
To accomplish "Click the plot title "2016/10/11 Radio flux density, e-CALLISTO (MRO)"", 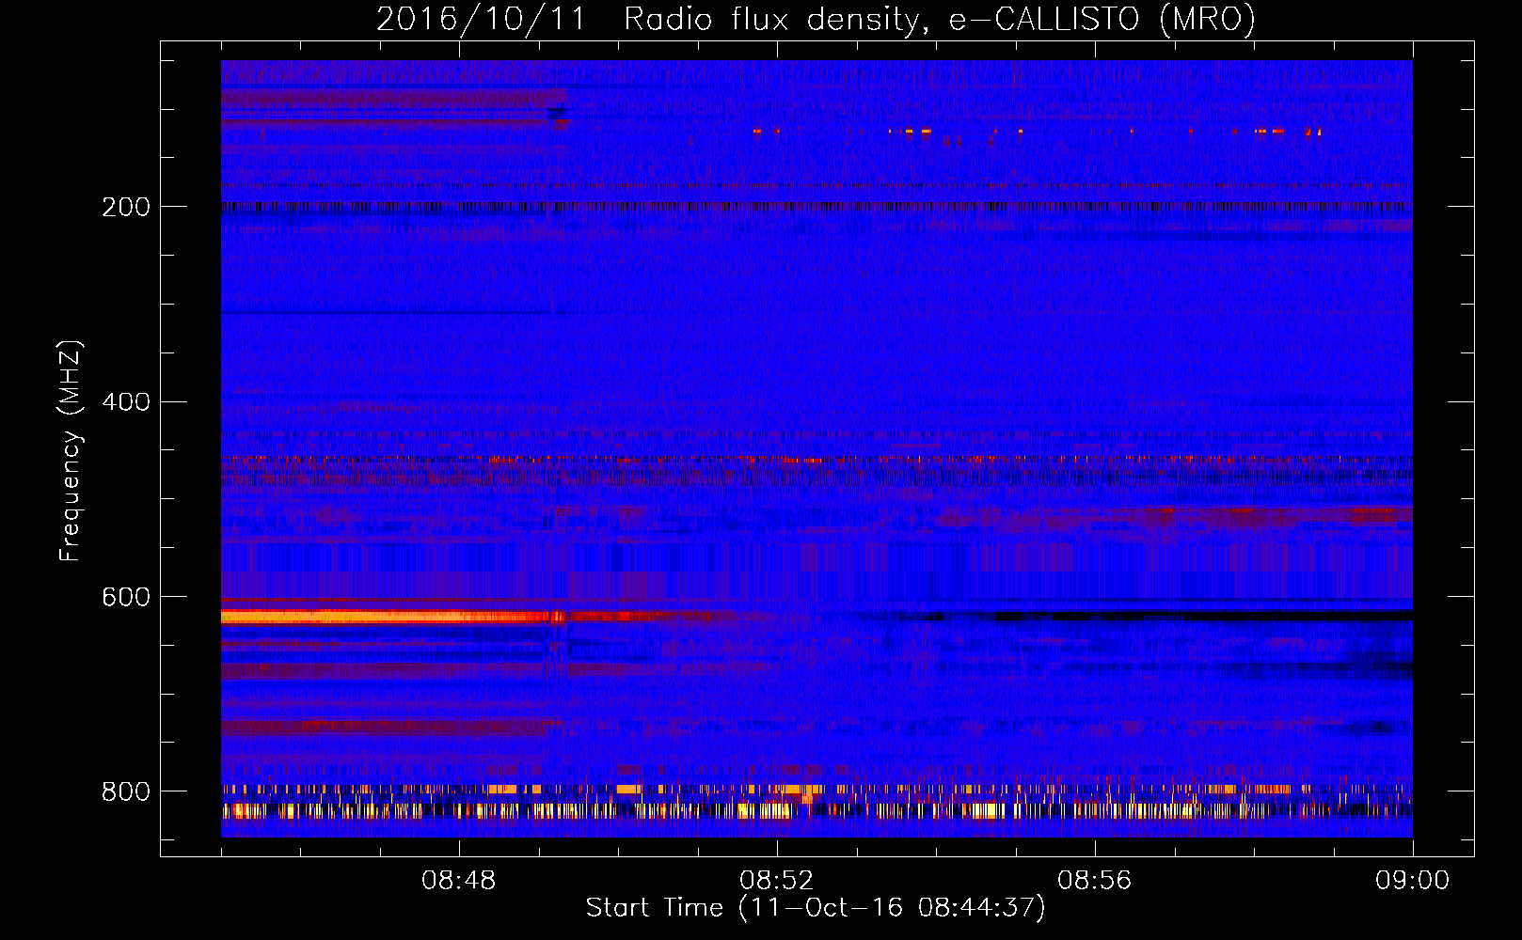I will tap(816, 19).
